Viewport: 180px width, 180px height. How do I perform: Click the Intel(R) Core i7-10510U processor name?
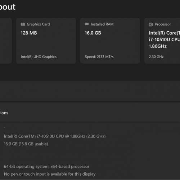click(x=165, y=40)
